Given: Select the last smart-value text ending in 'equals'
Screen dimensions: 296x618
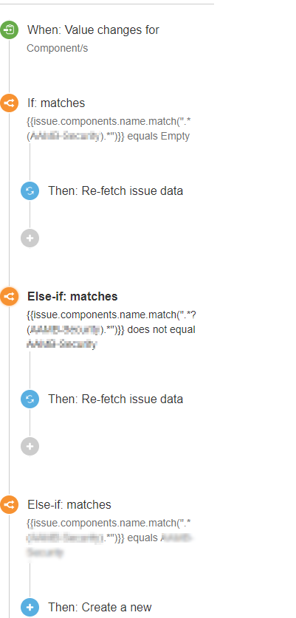Looking at the screenshot, I should tap(110, 538).
